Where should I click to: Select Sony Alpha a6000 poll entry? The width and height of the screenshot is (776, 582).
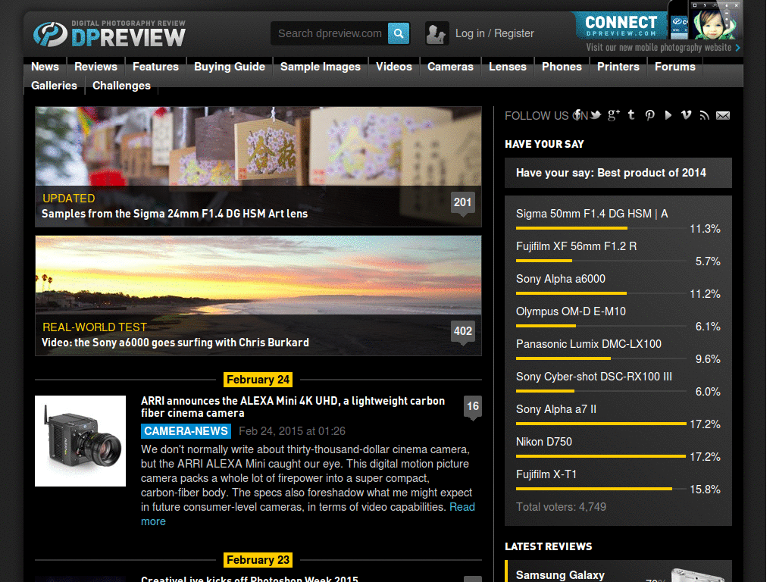click(x=561, y=279)
